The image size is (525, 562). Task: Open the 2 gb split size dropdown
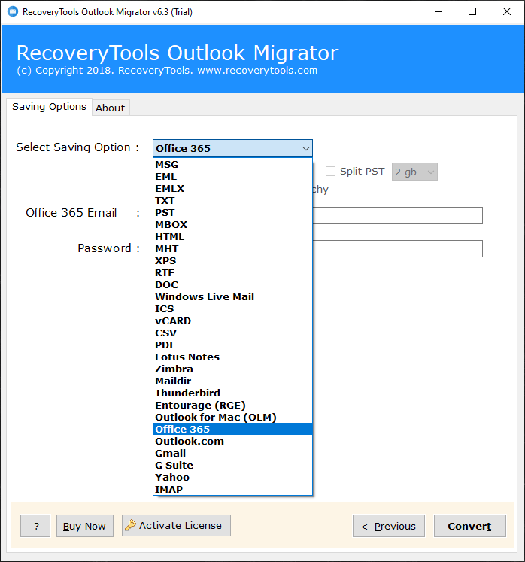click(414, 172)
